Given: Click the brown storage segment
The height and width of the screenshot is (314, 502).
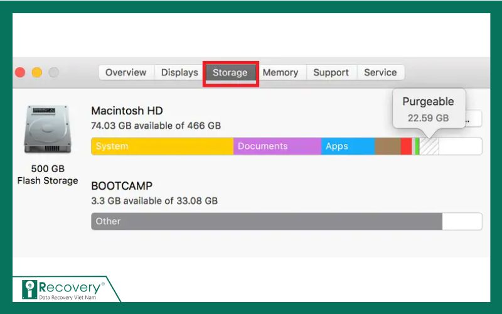Looking at the screenshot, I should coord(388,146).
